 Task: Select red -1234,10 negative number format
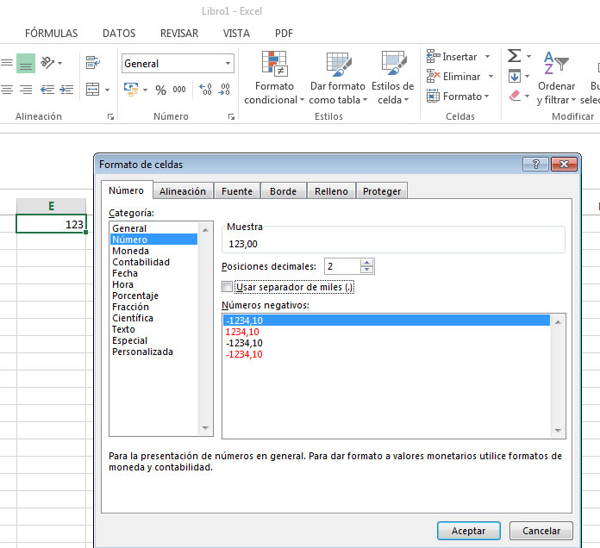386,354
